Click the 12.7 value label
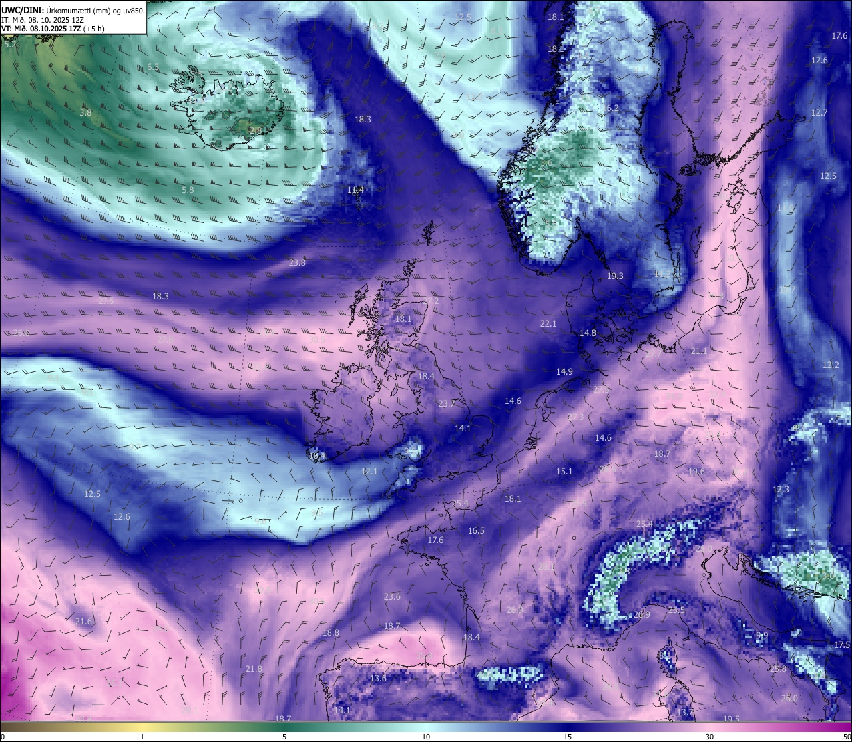This screenshot has height=742, width=852. 819,112
